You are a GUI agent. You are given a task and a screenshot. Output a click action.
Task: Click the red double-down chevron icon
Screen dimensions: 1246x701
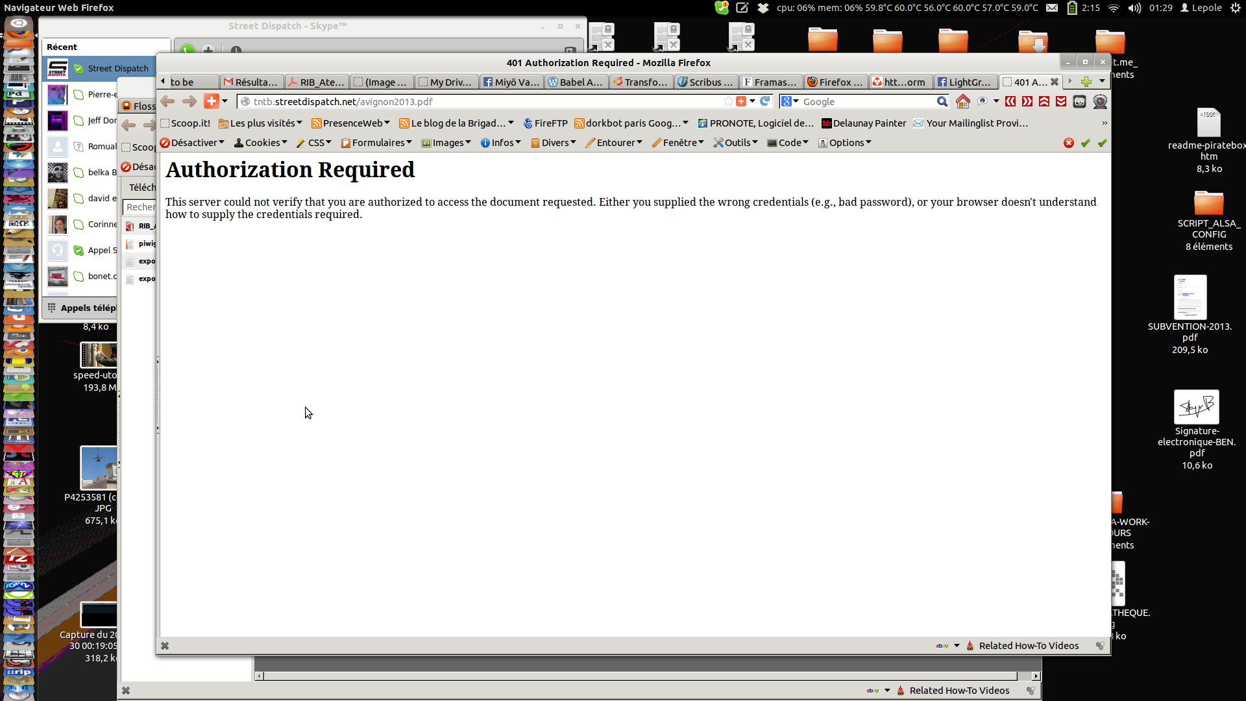click(x=1061, y=101)
